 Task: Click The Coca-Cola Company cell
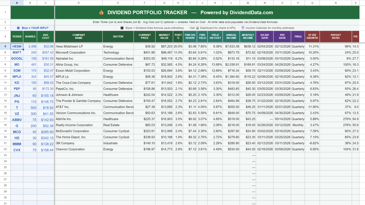click(x=79, y=83)
